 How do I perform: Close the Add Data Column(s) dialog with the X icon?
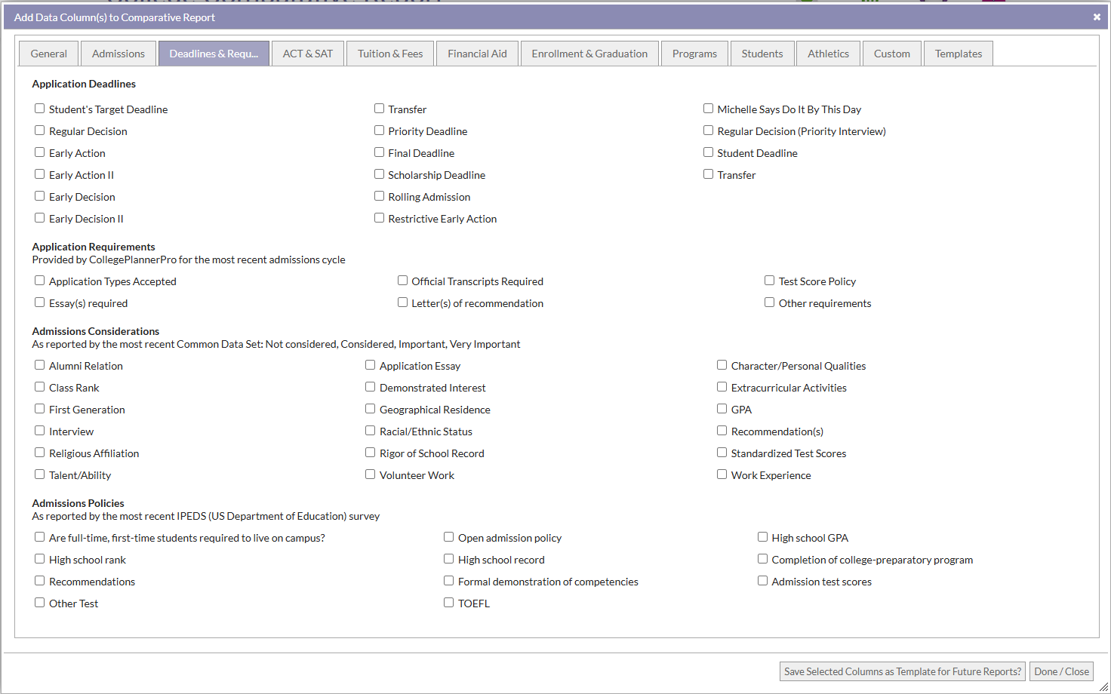coord(1097,17)
